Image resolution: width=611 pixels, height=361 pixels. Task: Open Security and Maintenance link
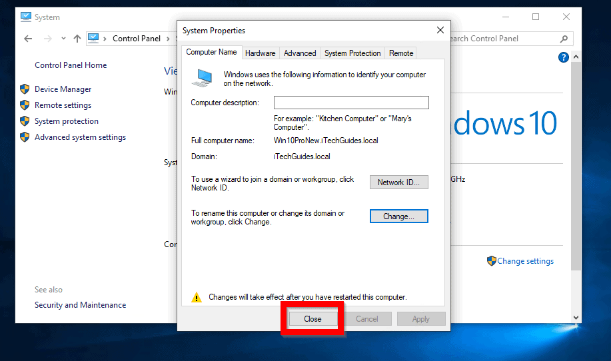80,305
